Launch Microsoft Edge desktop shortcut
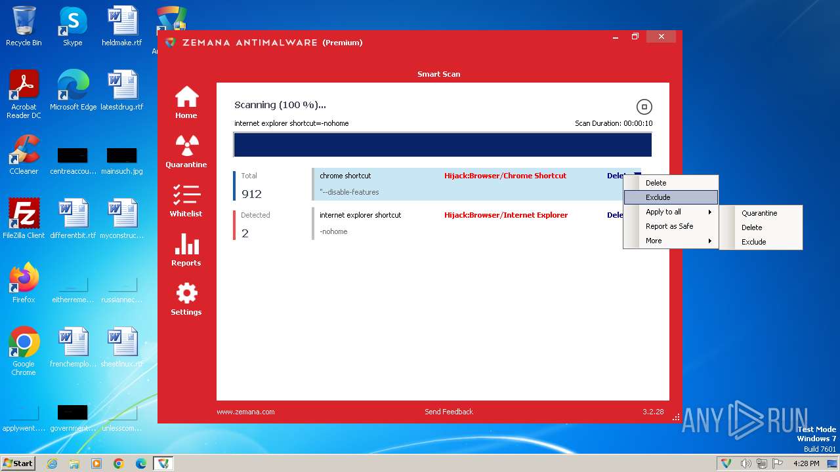 [x=73, y=90]
